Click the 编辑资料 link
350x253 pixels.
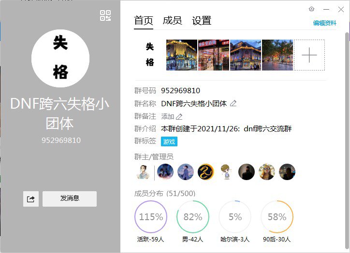(324, 23)
